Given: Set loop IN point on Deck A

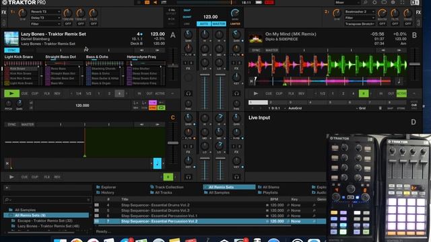Looking at the screenshot, I should pos(139,93).
